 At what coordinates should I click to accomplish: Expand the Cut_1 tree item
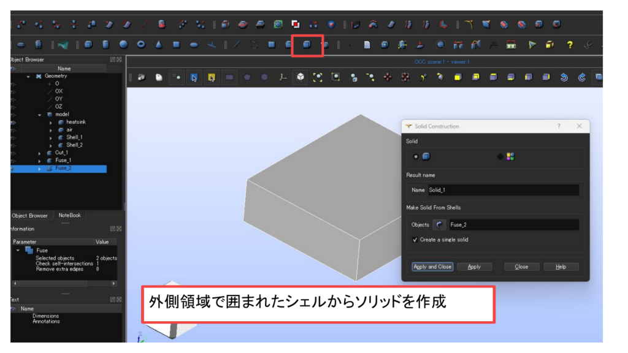click(x=40, y=153)
